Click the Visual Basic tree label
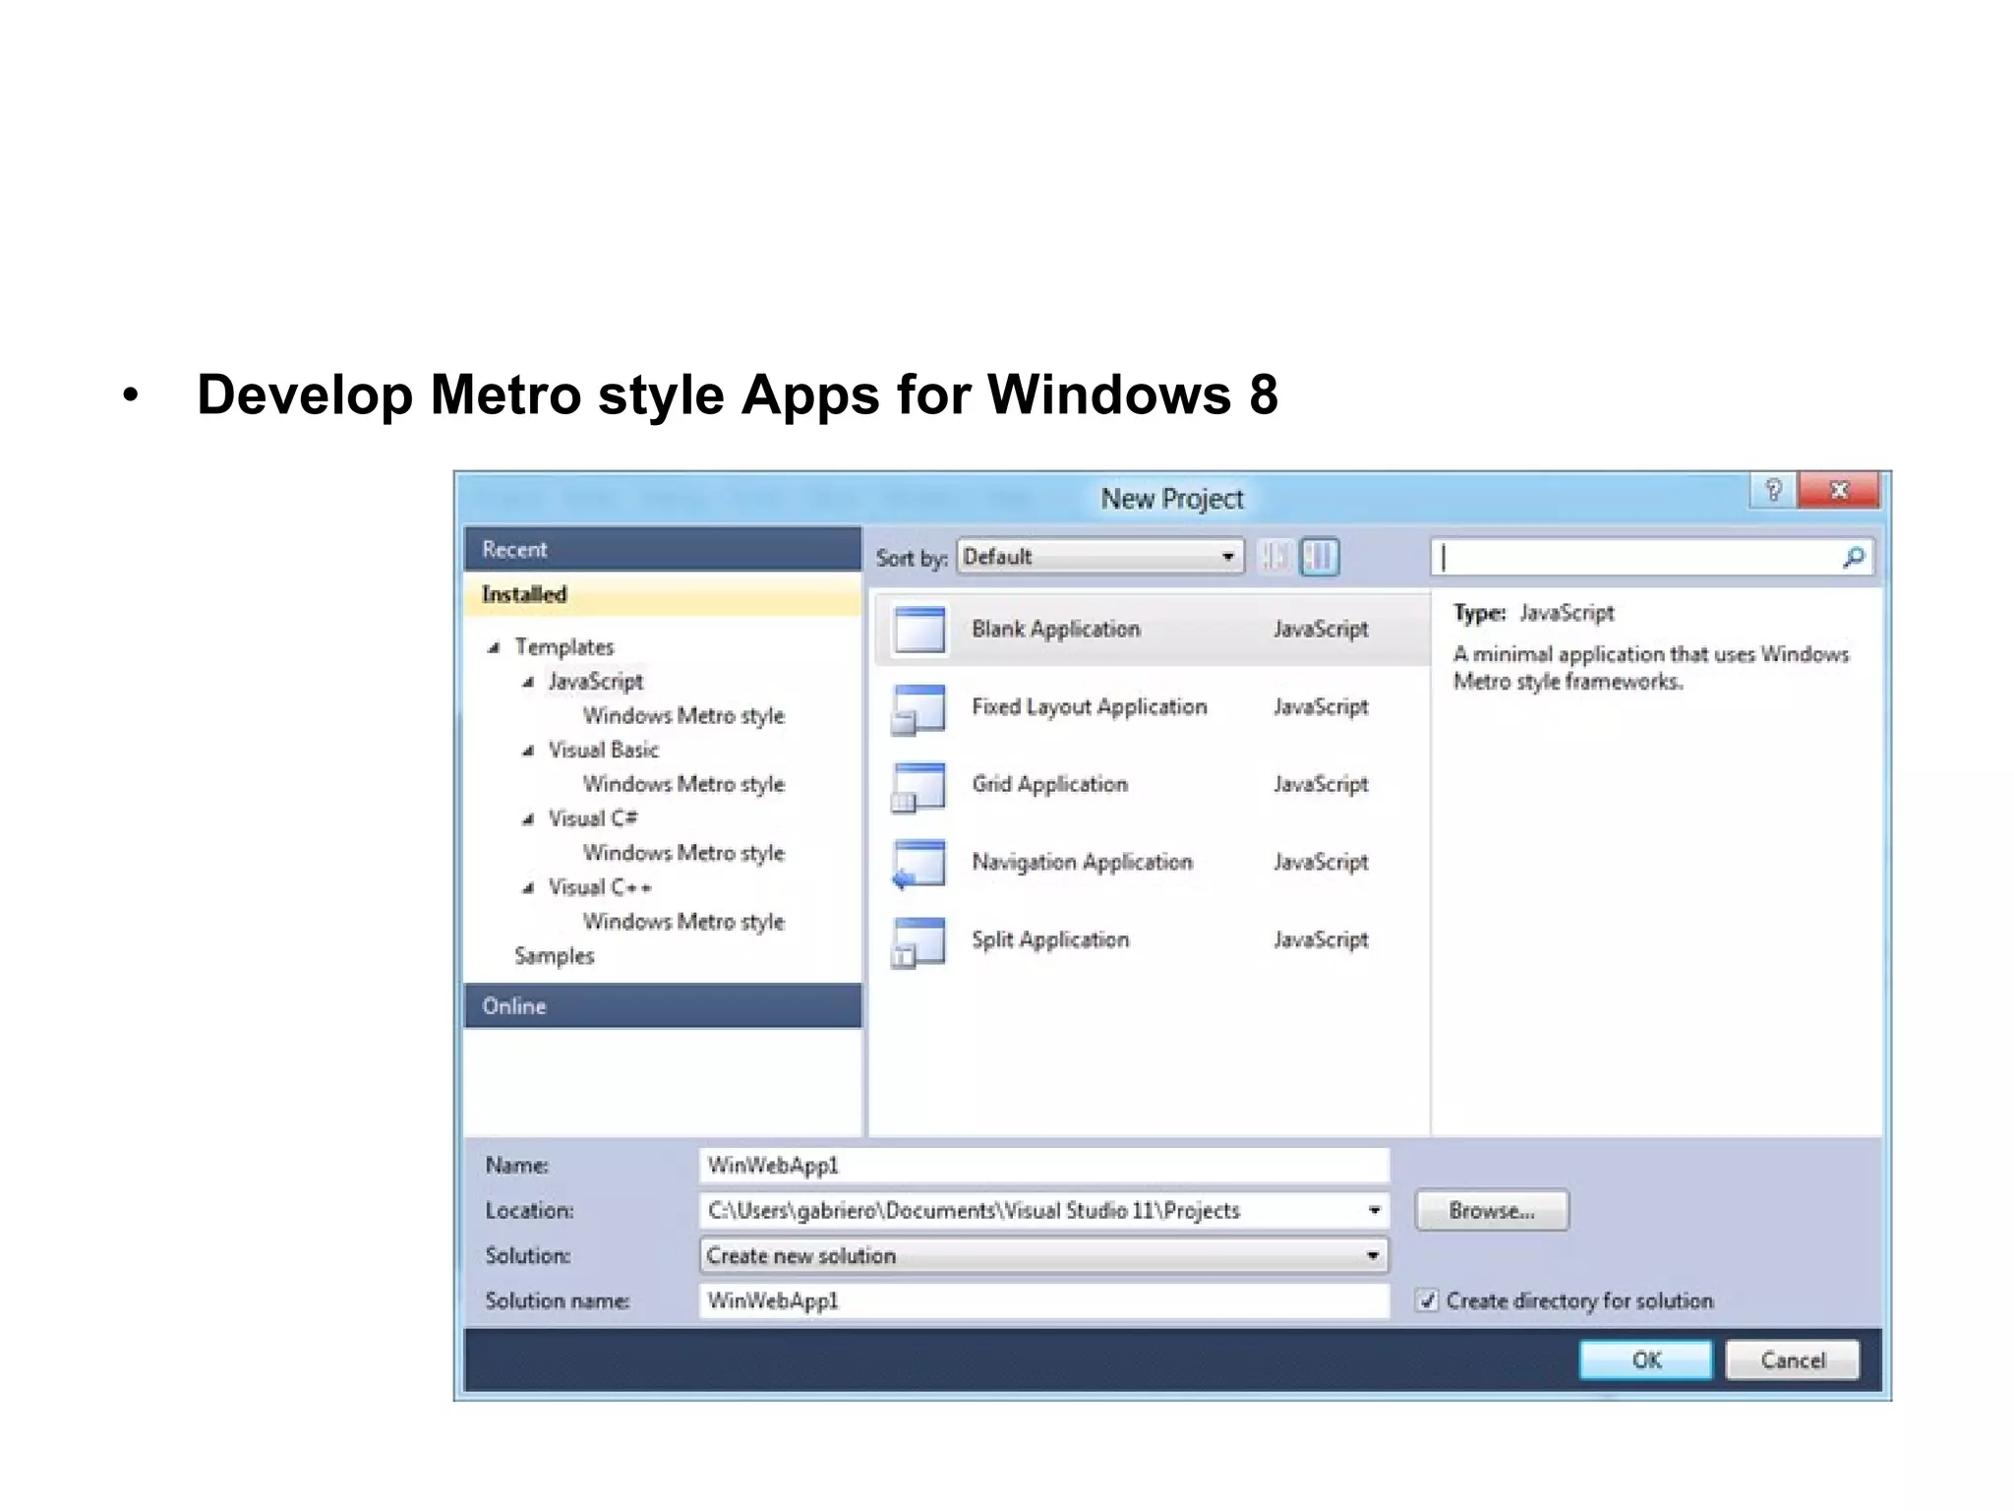The image size is (2014, 1511). (603, 750)
